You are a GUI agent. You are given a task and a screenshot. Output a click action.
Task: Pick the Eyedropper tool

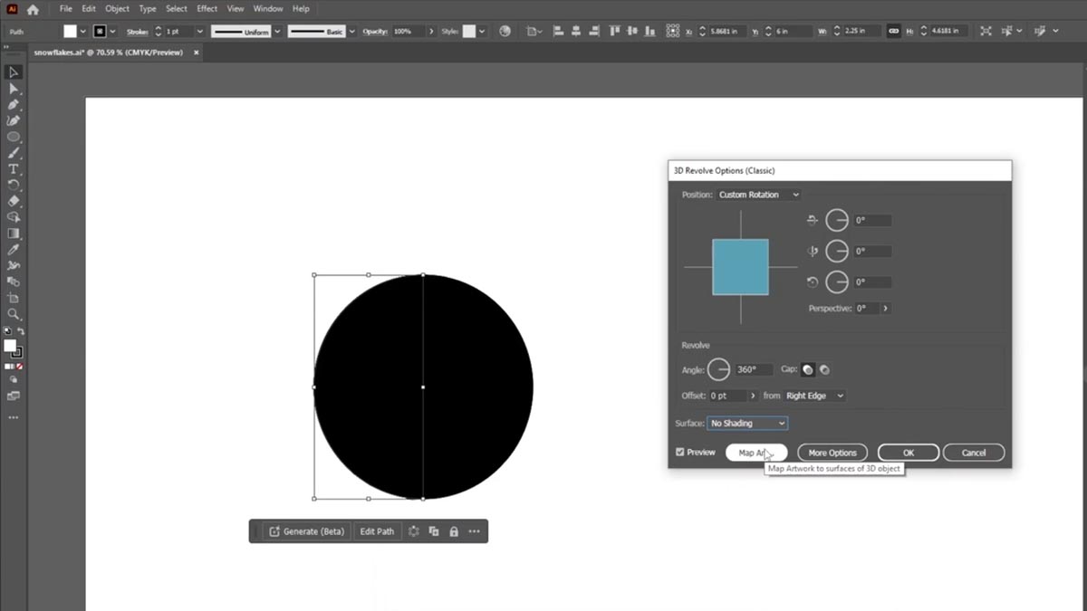point(14,249)
